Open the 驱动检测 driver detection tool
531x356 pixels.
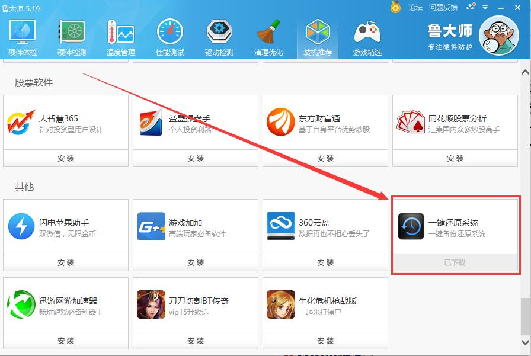219,36
